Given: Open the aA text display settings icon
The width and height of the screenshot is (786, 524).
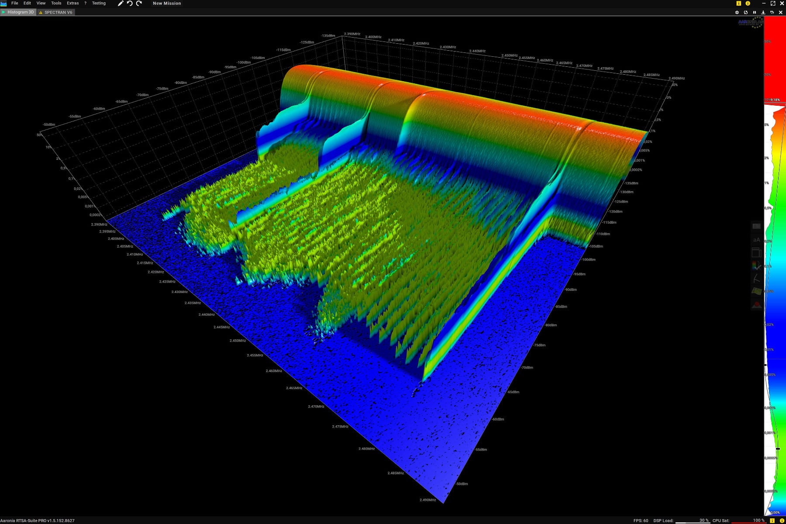Looking at the screenshot, I should click(x=757, y=239).
